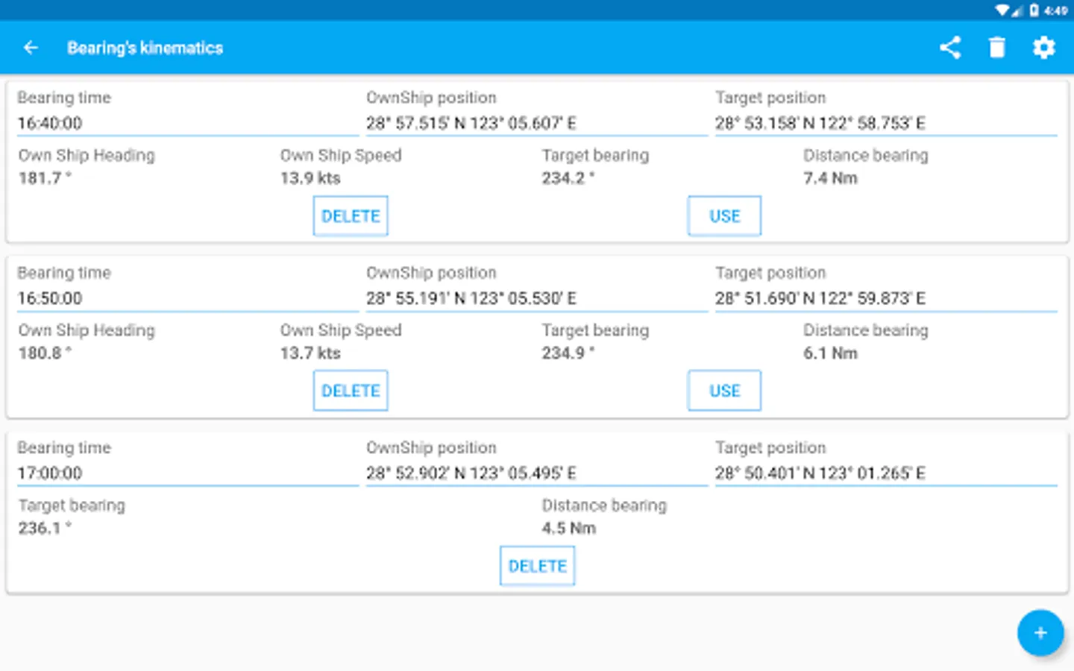
Task: Edit OwnShip position 28° 52.902' N field
Action: click(536, 473)
